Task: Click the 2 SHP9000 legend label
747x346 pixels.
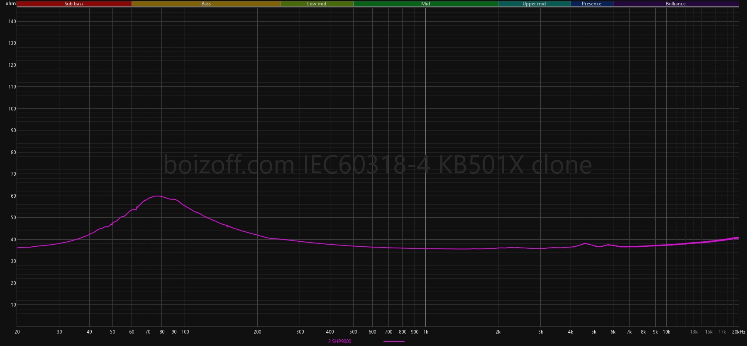Action: click(x=339, y=341)
